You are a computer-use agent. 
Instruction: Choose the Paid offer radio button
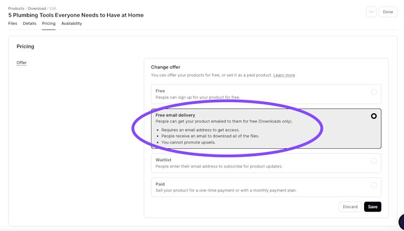point(374,185)
